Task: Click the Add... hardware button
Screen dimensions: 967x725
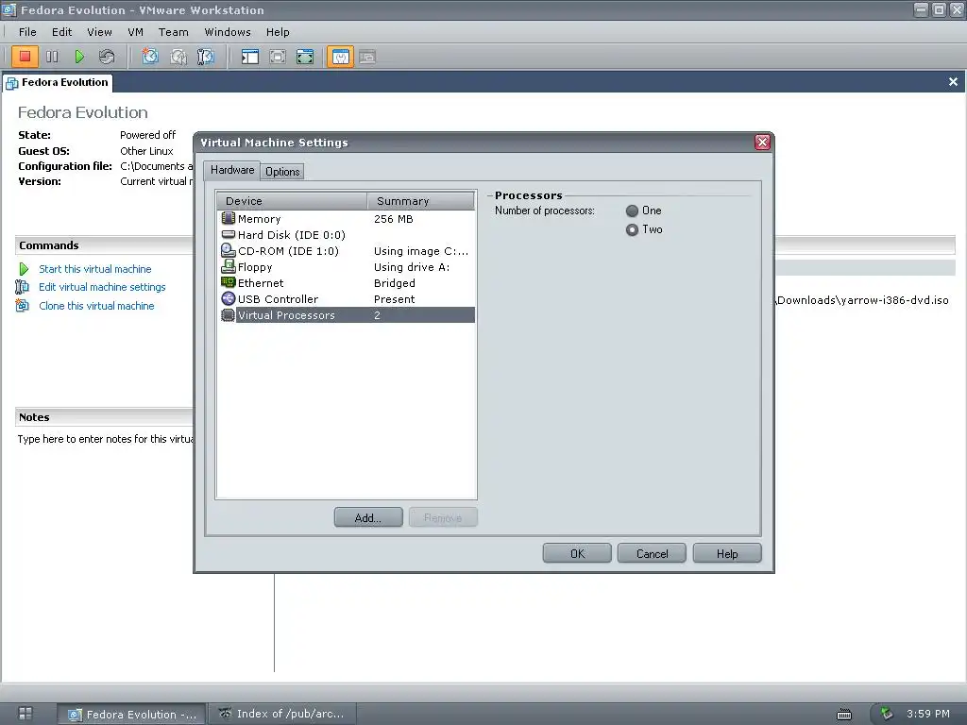Action: coord(368,517)
